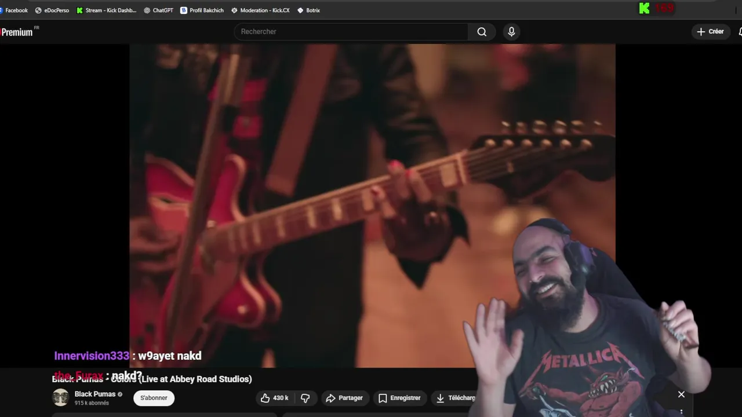Screen dimensions: 742x417
Task: Open the Botrix bookmark
Action: [x=308, y=10]
